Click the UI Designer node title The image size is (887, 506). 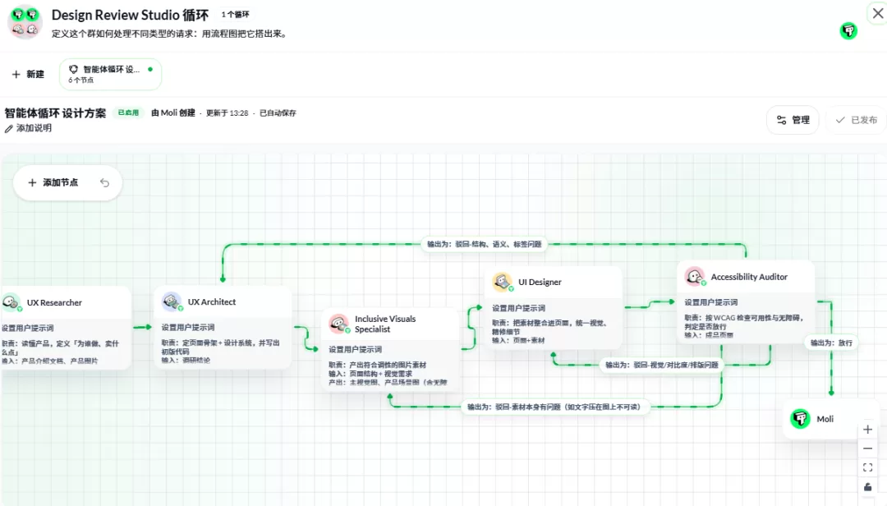(540, 282)
